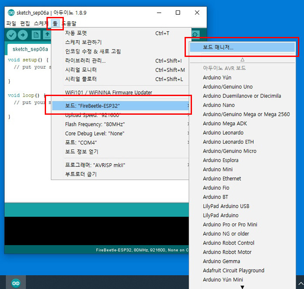
Task: Expand 프로그래머: "AVRISP mkII" submenu
Action: pos(120,165)
